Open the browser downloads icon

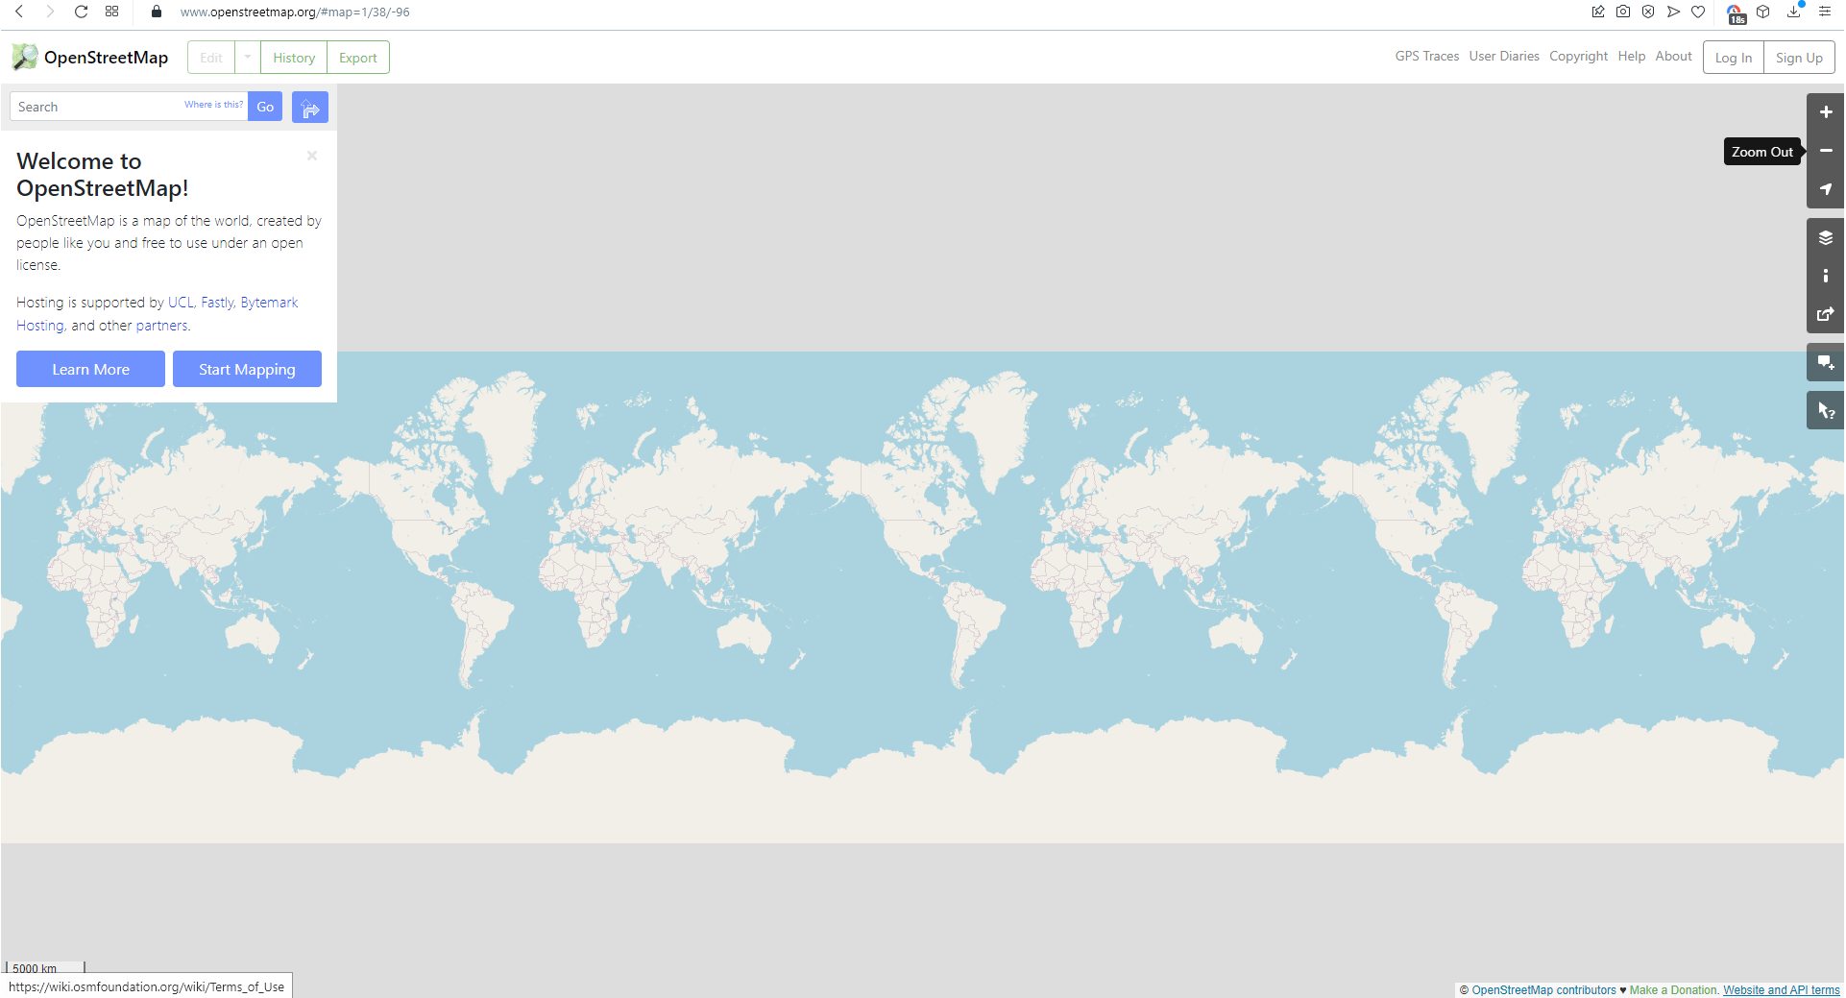[1793, 12]
